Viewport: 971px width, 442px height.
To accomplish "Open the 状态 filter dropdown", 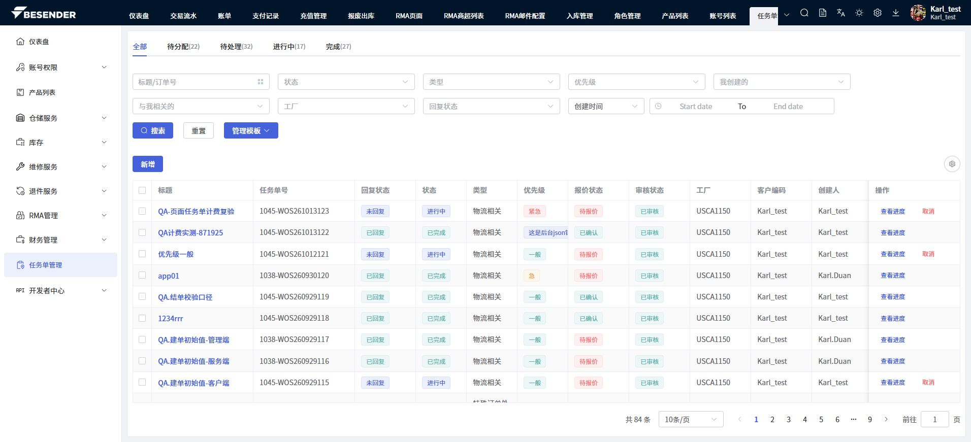I will tap(346, 82).
